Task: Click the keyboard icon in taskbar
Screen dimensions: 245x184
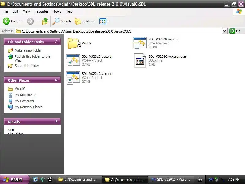Action: point(200,180)
